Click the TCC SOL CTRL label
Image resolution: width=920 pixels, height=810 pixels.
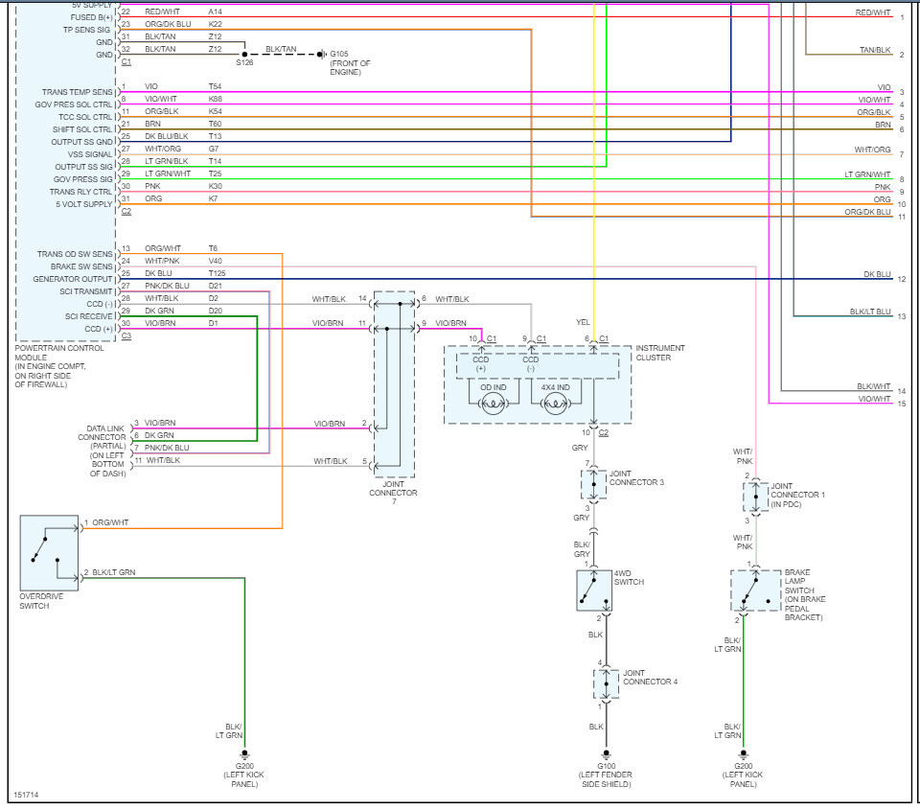coord(85,117)
